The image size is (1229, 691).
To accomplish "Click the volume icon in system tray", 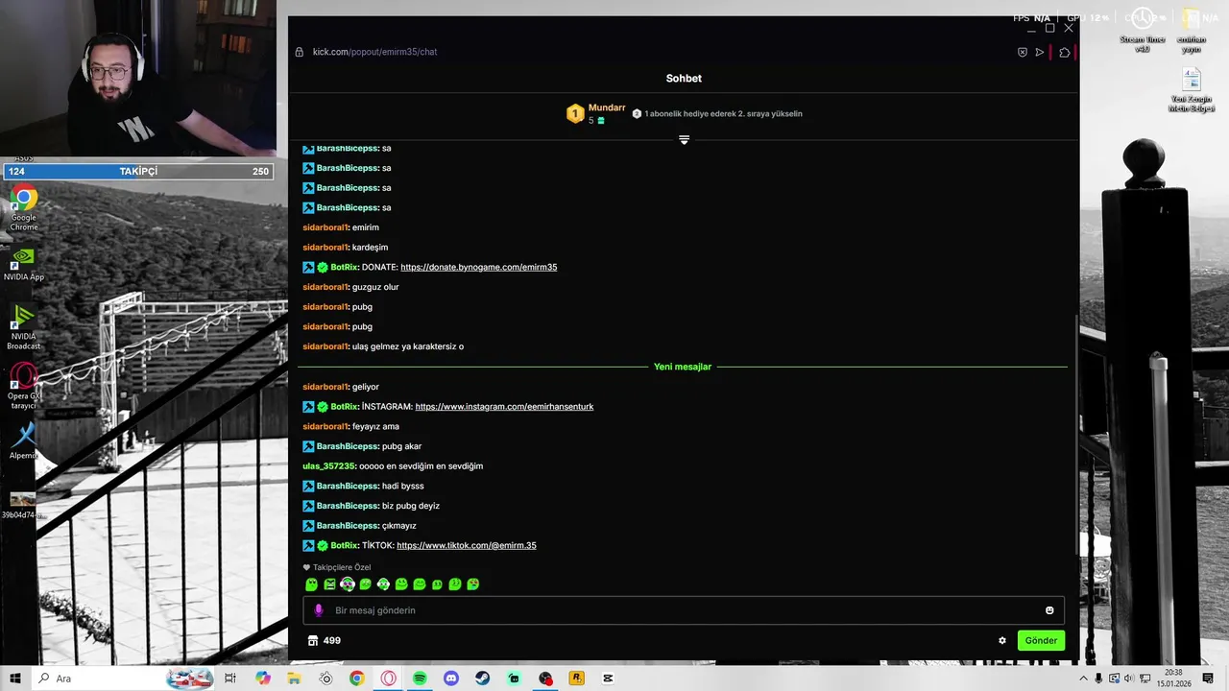I will coord(1128,679).
